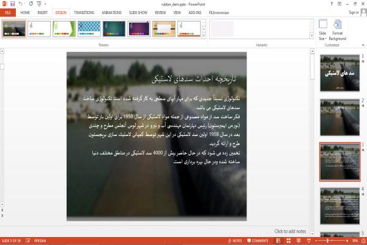
Task: Switch to Slide Sorter view icon
Action: click(289, 241)
